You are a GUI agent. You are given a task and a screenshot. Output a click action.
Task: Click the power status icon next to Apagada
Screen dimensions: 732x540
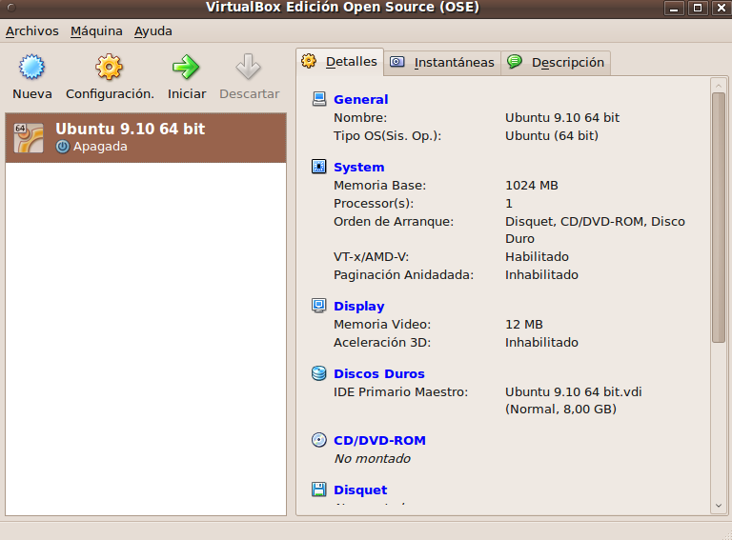(x=63, y=147)
